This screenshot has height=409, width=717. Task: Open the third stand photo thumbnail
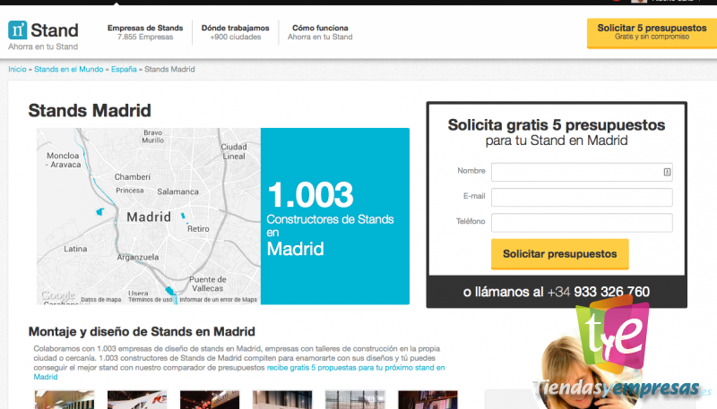(210, 399)
